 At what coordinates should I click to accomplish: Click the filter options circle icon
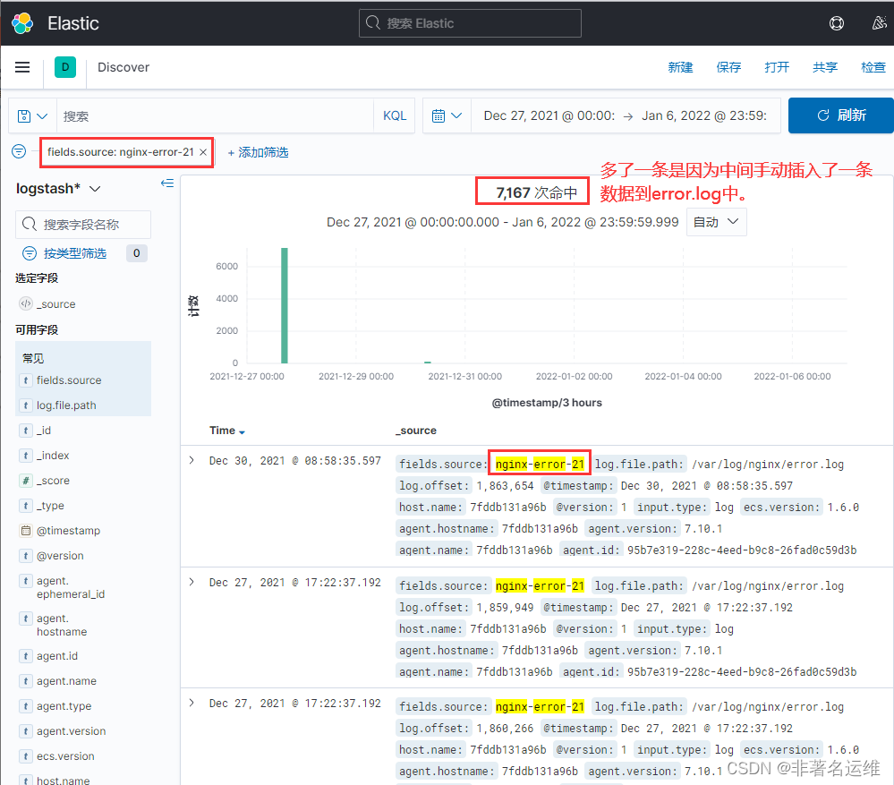(x=19, y=151)
